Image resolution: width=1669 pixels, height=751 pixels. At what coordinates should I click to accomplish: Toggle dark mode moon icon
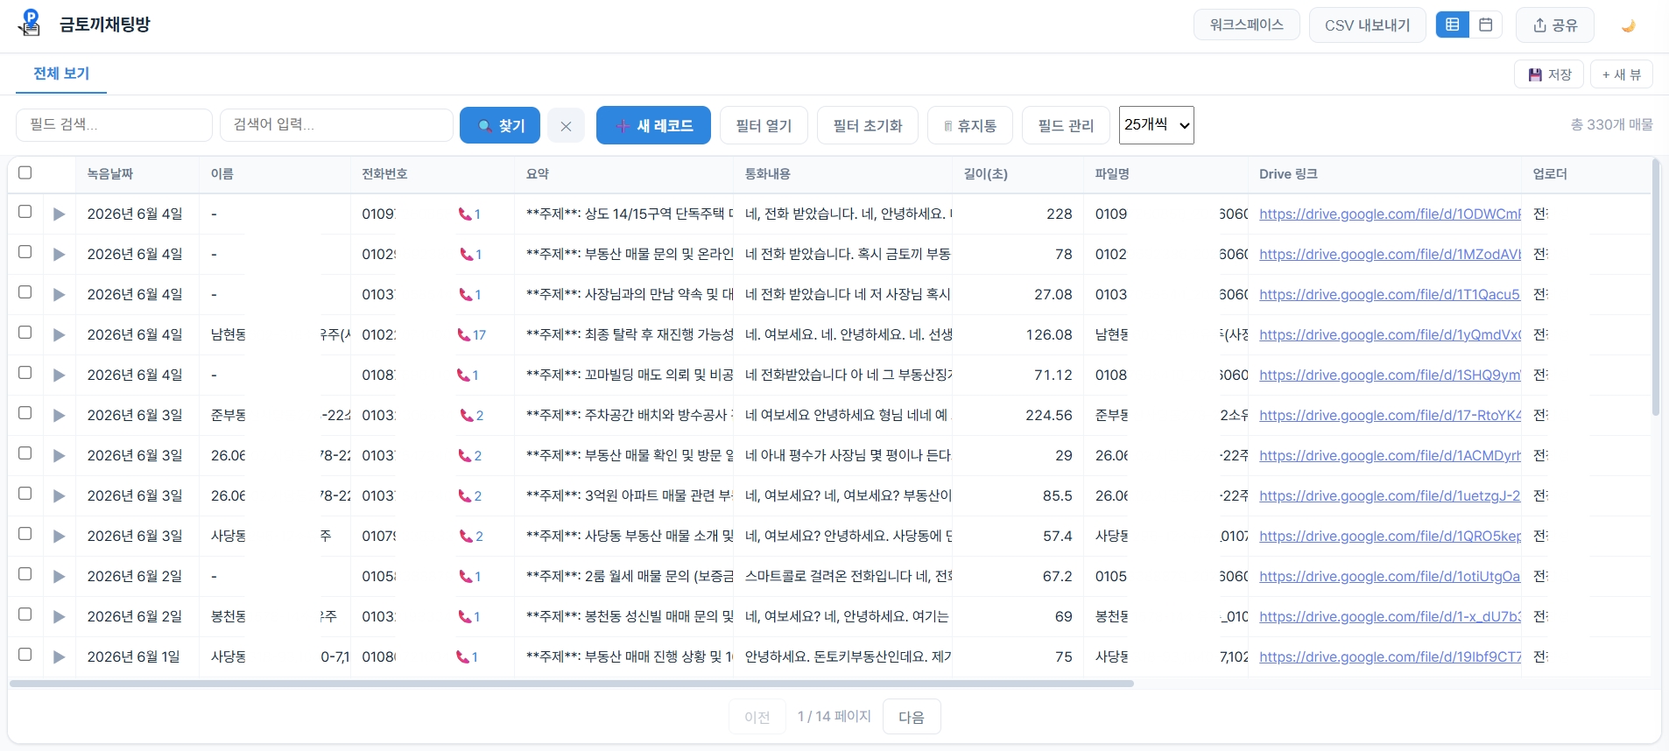point(1628,25)
